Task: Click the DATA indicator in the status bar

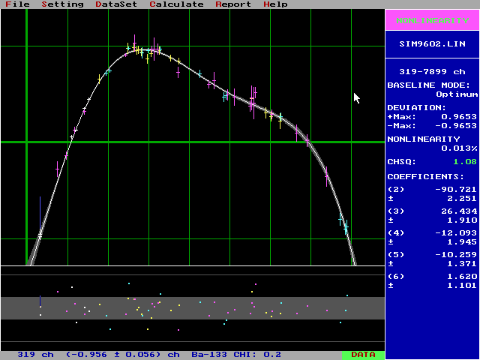Action: [363, 355]
